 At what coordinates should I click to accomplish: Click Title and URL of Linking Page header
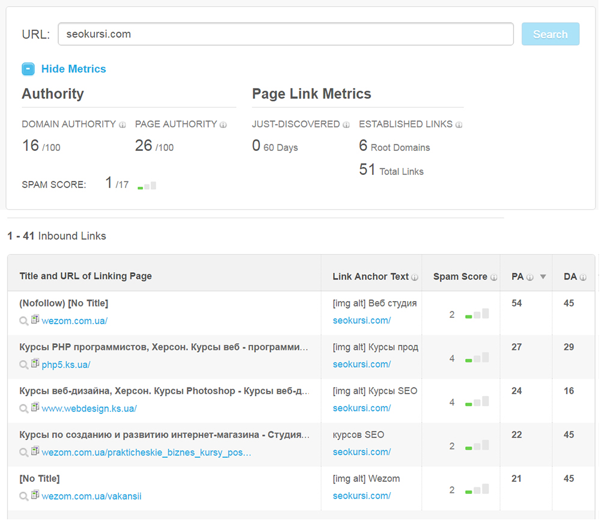(85, 276)
